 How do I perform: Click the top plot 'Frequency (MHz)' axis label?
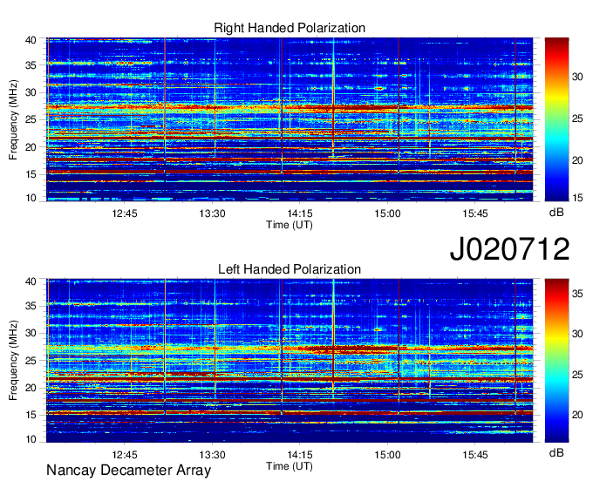tap(13, 119)
